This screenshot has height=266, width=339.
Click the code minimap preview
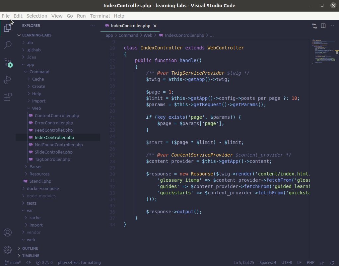tap(323, 51)
